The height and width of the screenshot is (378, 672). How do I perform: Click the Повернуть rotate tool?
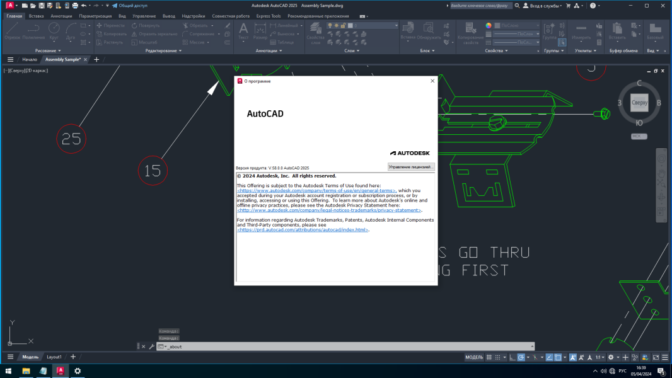(145, 26)
